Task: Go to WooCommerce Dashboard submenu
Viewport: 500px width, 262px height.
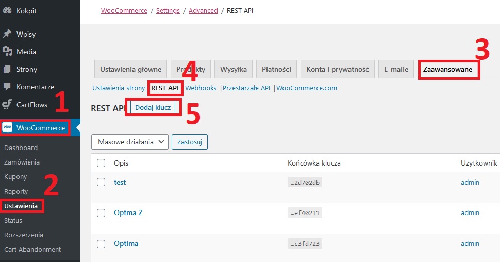Action: pos(21,148)
